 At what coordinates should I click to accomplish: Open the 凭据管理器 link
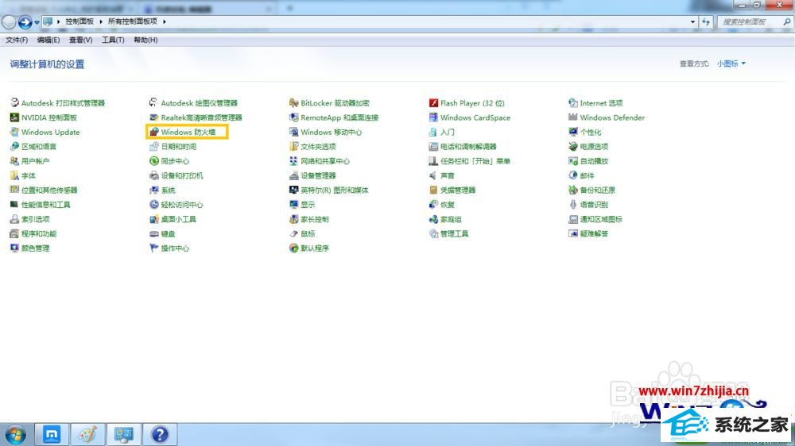[x=458, y=190]
